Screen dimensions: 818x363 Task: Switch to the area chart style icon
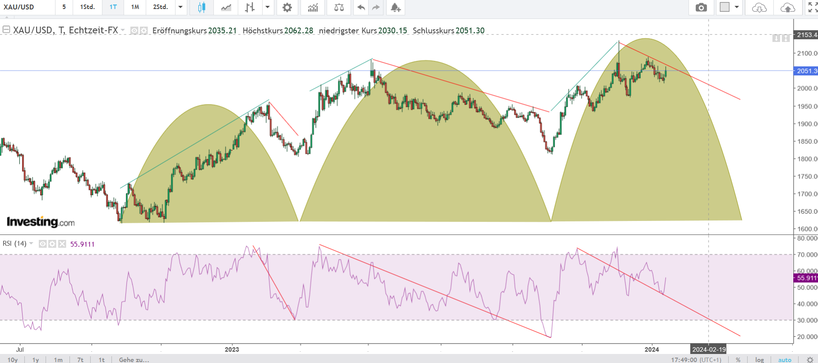tap(226, 7)
